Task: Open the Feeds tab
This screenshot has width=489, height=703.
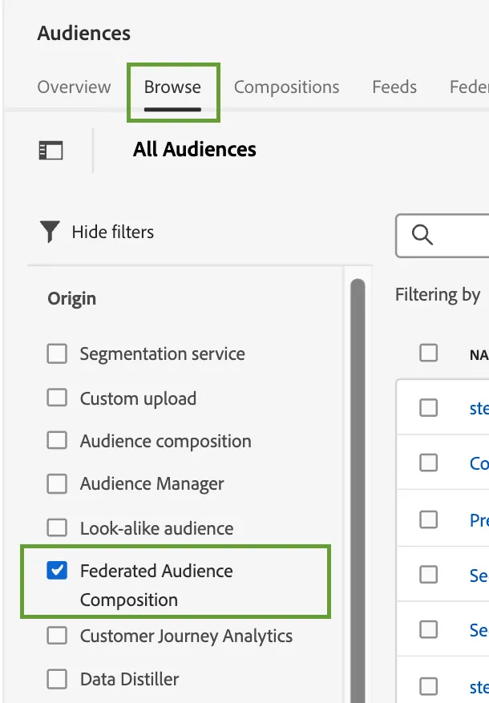Action: (394, 87)
